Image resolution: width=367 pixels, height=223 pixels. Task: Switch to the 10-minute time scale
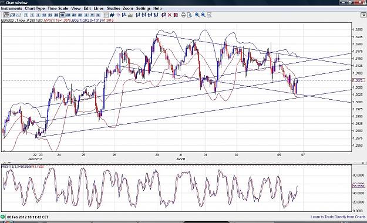[44, 15]
